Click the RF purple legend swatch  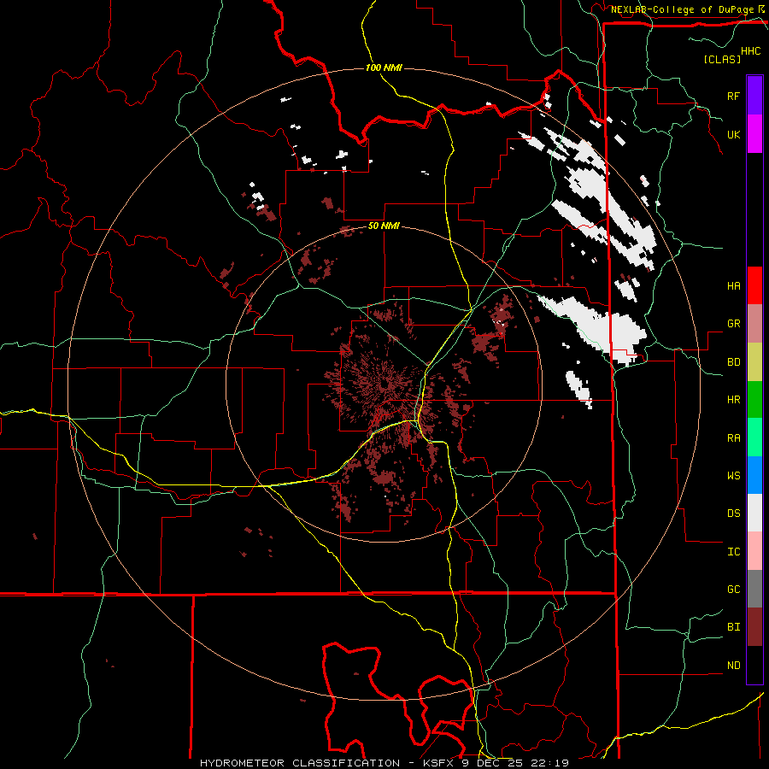coord(754,96)
